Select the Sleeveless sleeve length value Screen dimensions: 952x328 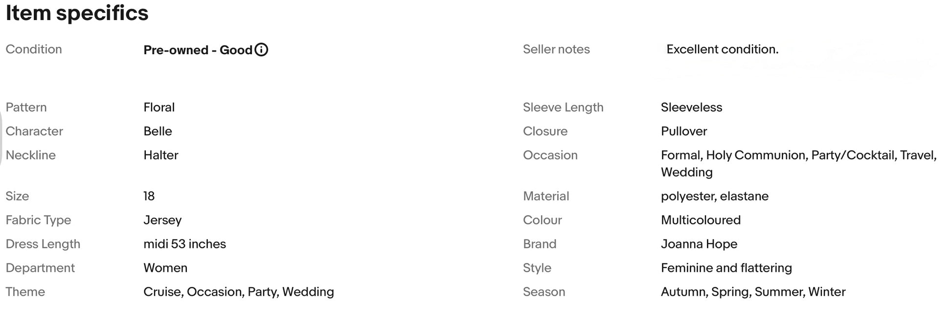pyautogui.click(x=691, y=107)
